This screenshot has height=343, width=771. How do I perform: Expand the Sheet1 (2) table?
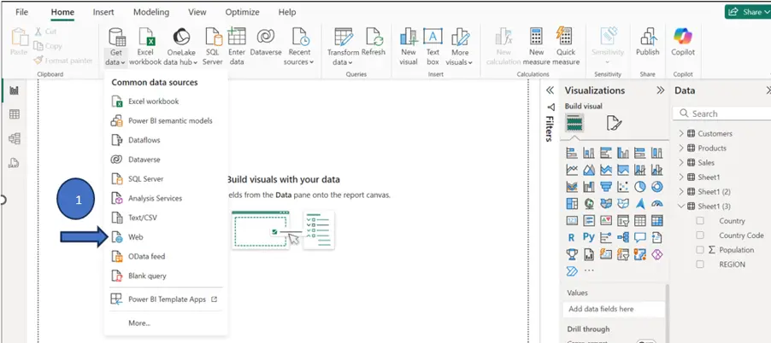click(681, 191)
